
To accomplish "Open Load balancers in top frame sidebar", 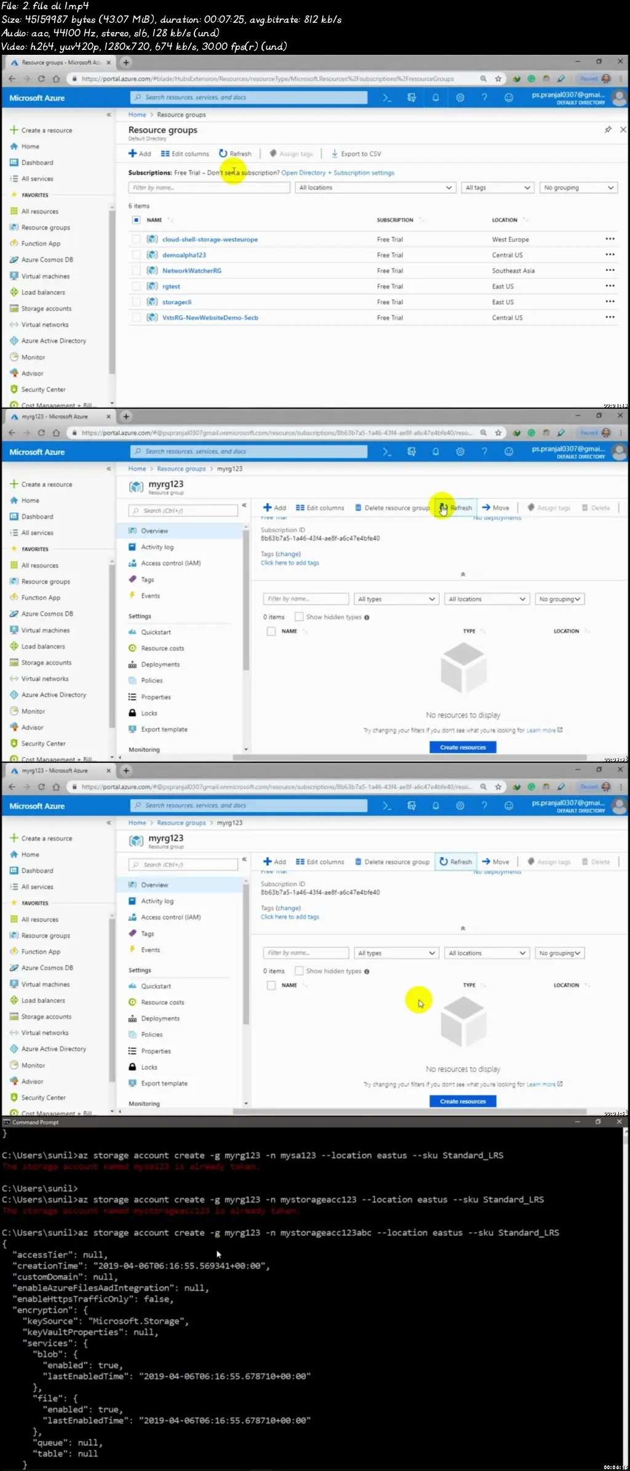I will pyautogui.click(x=43, y=292).
